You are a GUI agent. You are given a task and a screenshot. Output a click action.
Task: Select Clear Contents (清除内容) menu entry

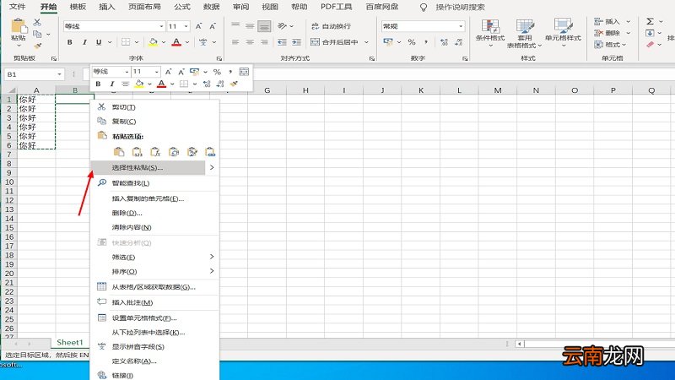155,227
